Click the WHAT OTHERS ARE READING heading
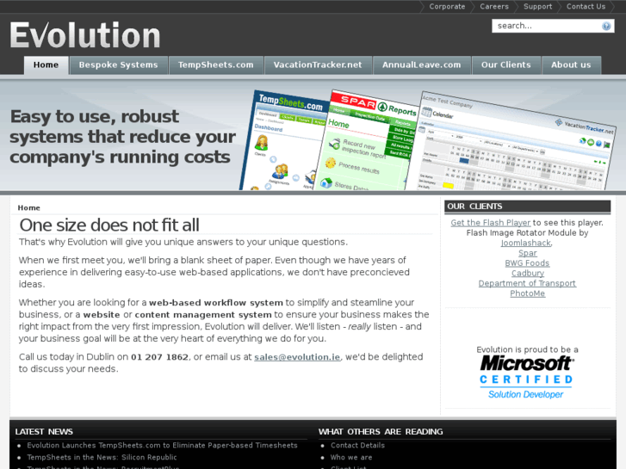The image size is (626, 469). [381, 432]
